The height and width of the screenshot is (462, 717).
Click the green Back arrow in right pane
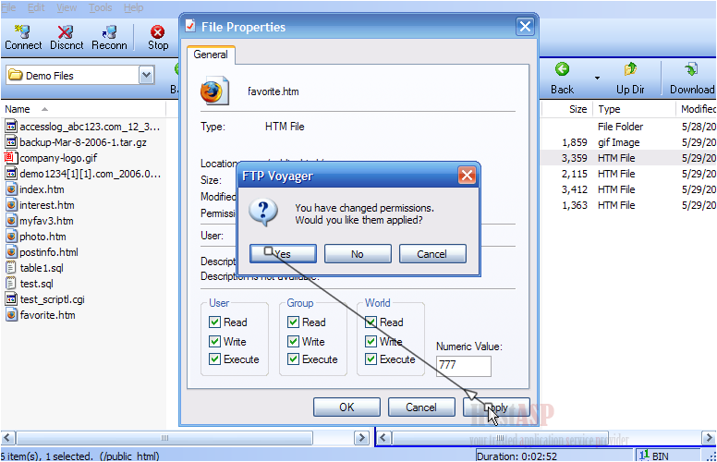pyautogui.click(x=562, y=69)
